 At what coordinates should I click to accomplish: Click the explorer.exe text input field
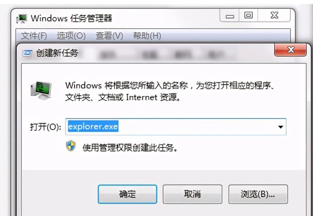point(176,127)
